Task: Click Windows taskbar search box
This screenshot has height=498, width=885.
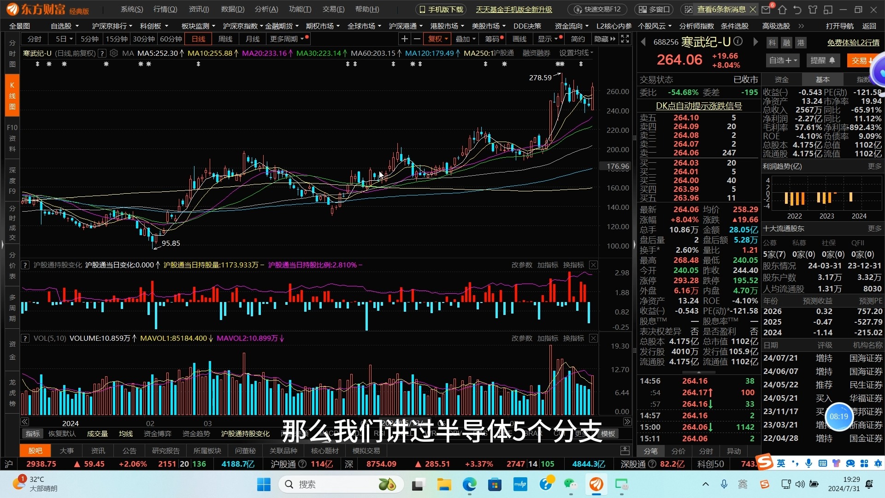Action: (341, 485)
